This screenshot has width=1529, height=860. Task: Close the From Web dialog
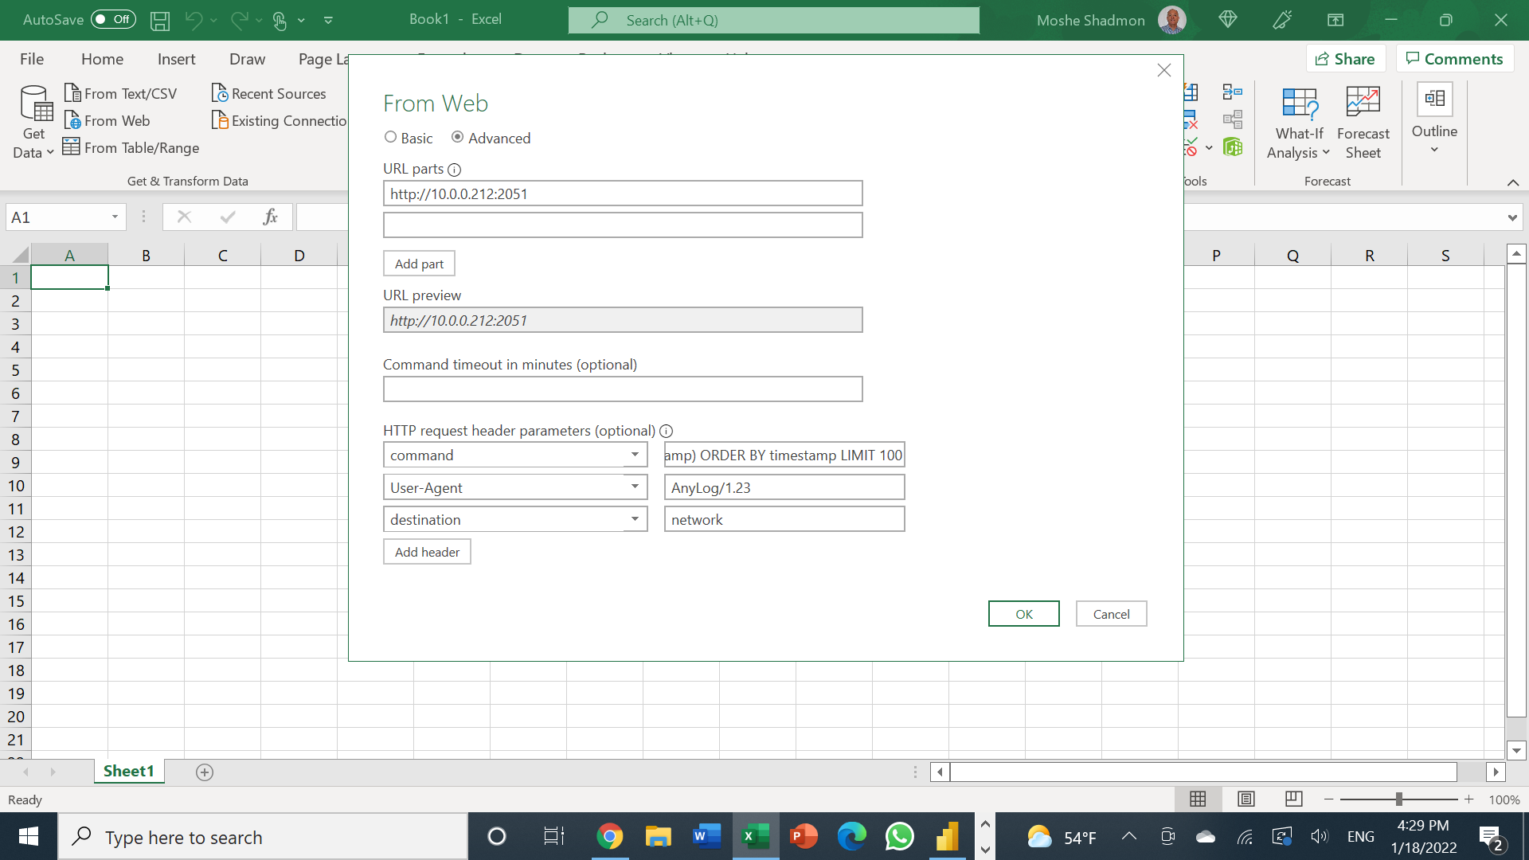(1164, 70)
